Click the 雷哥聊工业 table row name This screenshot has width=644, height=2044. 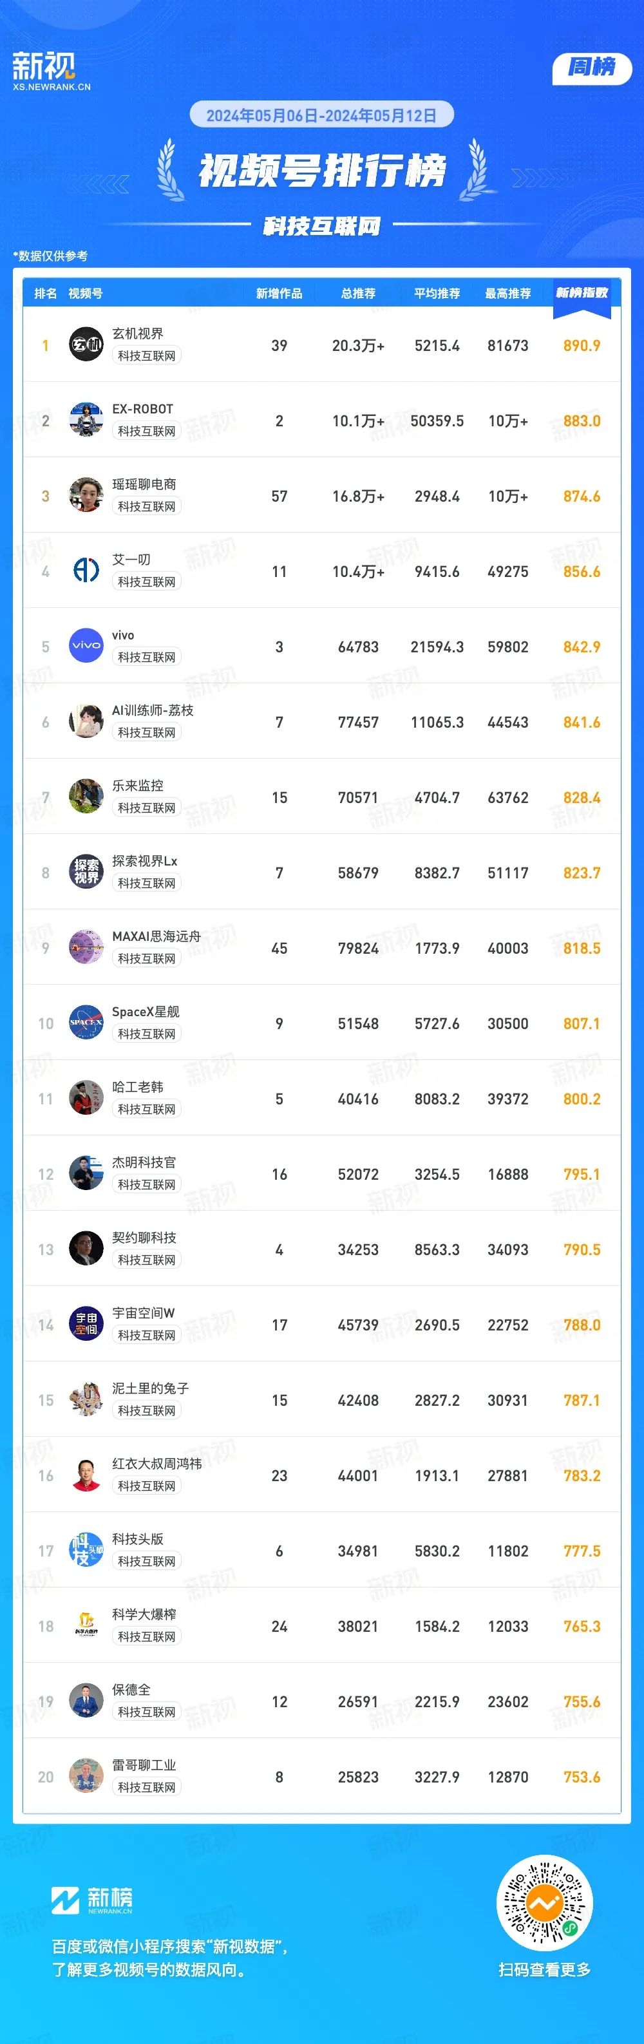pyautogui.click(x=144, y=1765)
